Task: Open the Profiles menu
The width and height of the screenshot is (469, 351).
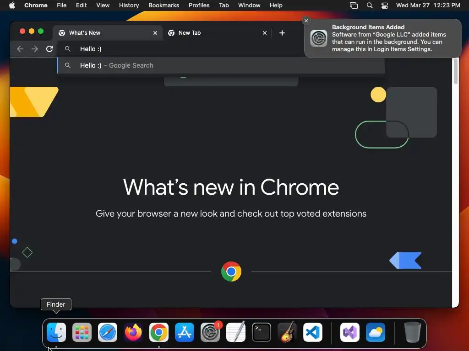Action: coord(199,5)
